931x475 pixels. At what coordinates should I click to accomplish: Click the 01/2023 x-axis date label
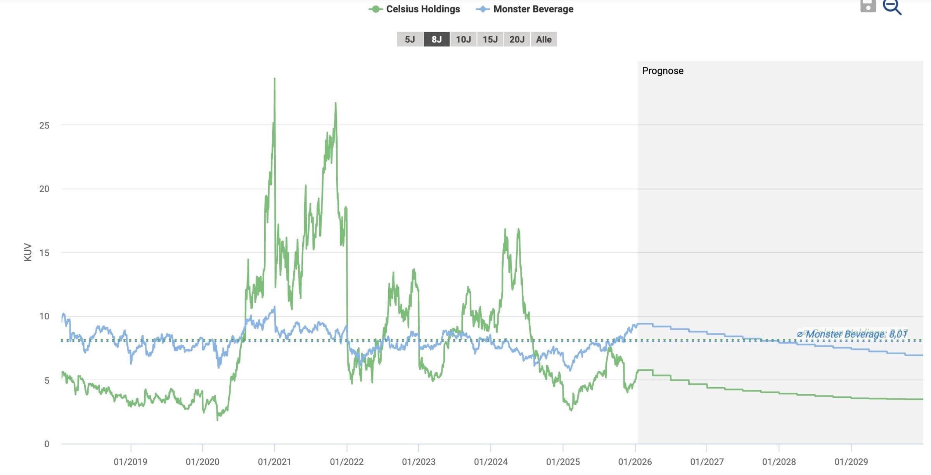[x=419, y=462]
